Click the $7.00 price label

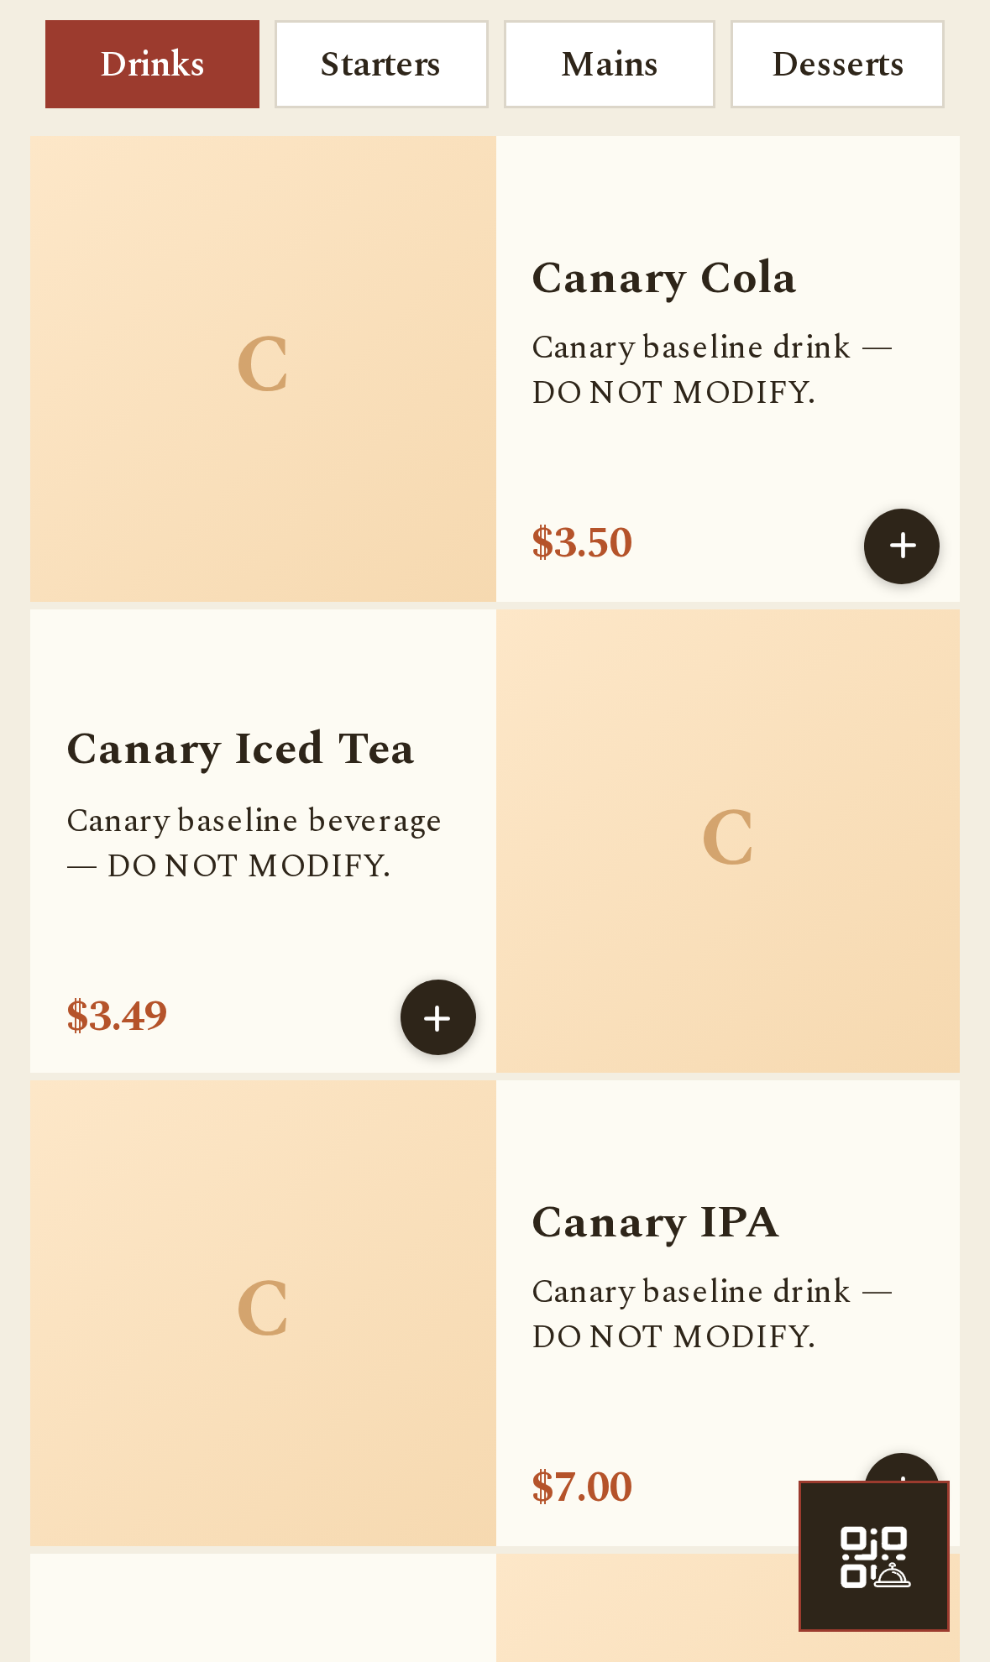click(582, 1487)
